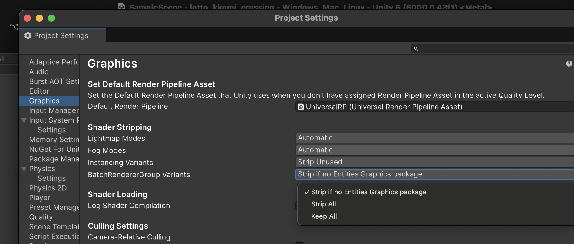Click the version control icon left of window
574x244 pixels.
pyautogui.click(x=14, y=27)
